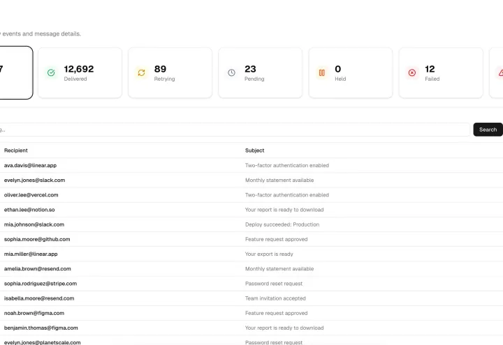503x345 pixels.
Task: Open the isabella.moore@resend.com row
Action: pos(251,298)
